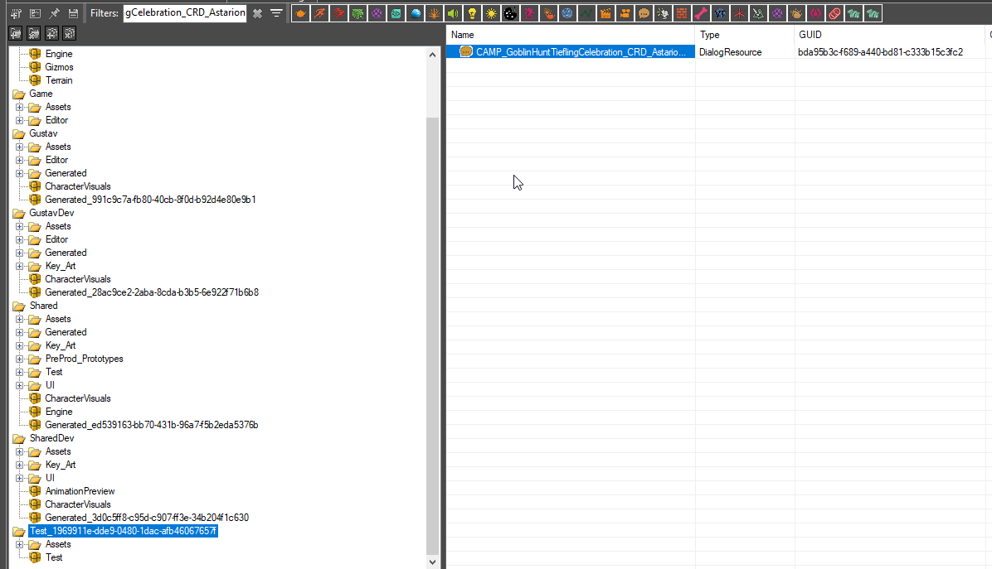Toggle the pink dancing-figure filter

[x=529, y=13]
